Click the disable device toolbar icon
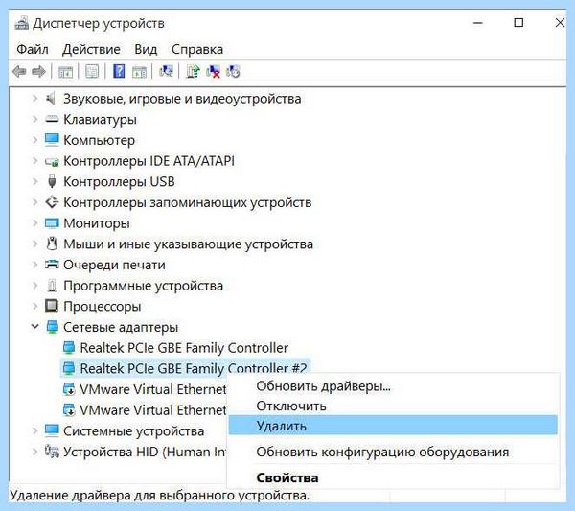 233,71
